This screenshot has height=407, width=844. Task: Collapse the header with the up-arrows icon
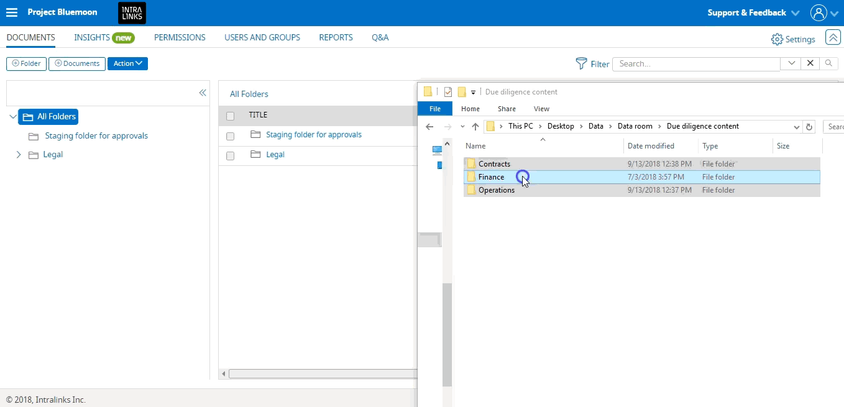(x=833, y=37)
